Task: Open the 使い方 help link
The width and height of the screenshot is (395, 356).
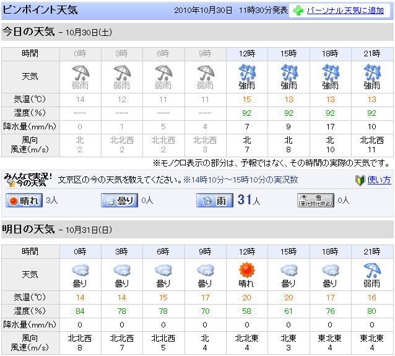Action: click(379, 180)
